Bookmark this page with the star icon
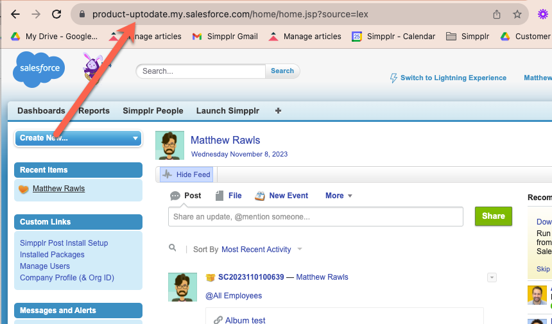Screen dimensions: 552x324 (x=517, y=14)
